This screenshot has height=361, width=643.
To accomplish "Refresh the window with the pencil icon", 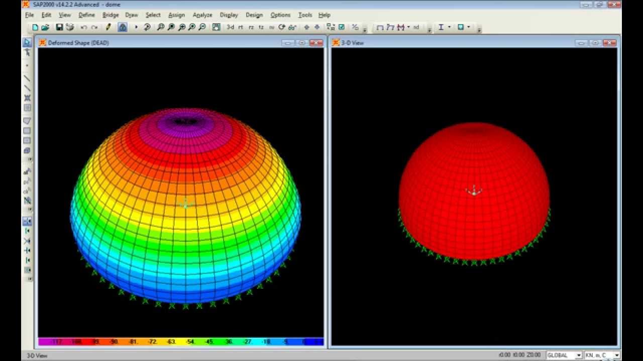I will coord(109,28).
